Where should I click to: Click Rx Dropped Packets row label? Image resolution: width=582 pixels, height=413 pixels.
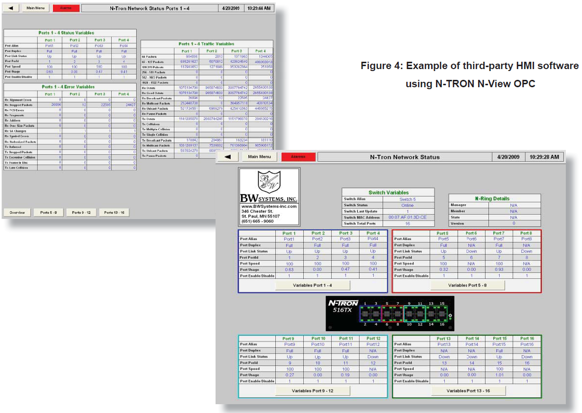pyautogui.click(x=19, y=105)
